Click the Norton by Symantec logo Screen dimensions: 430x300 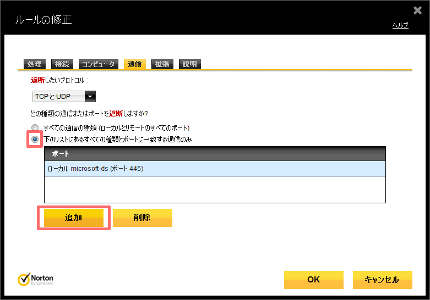click(x=36, y=280)
